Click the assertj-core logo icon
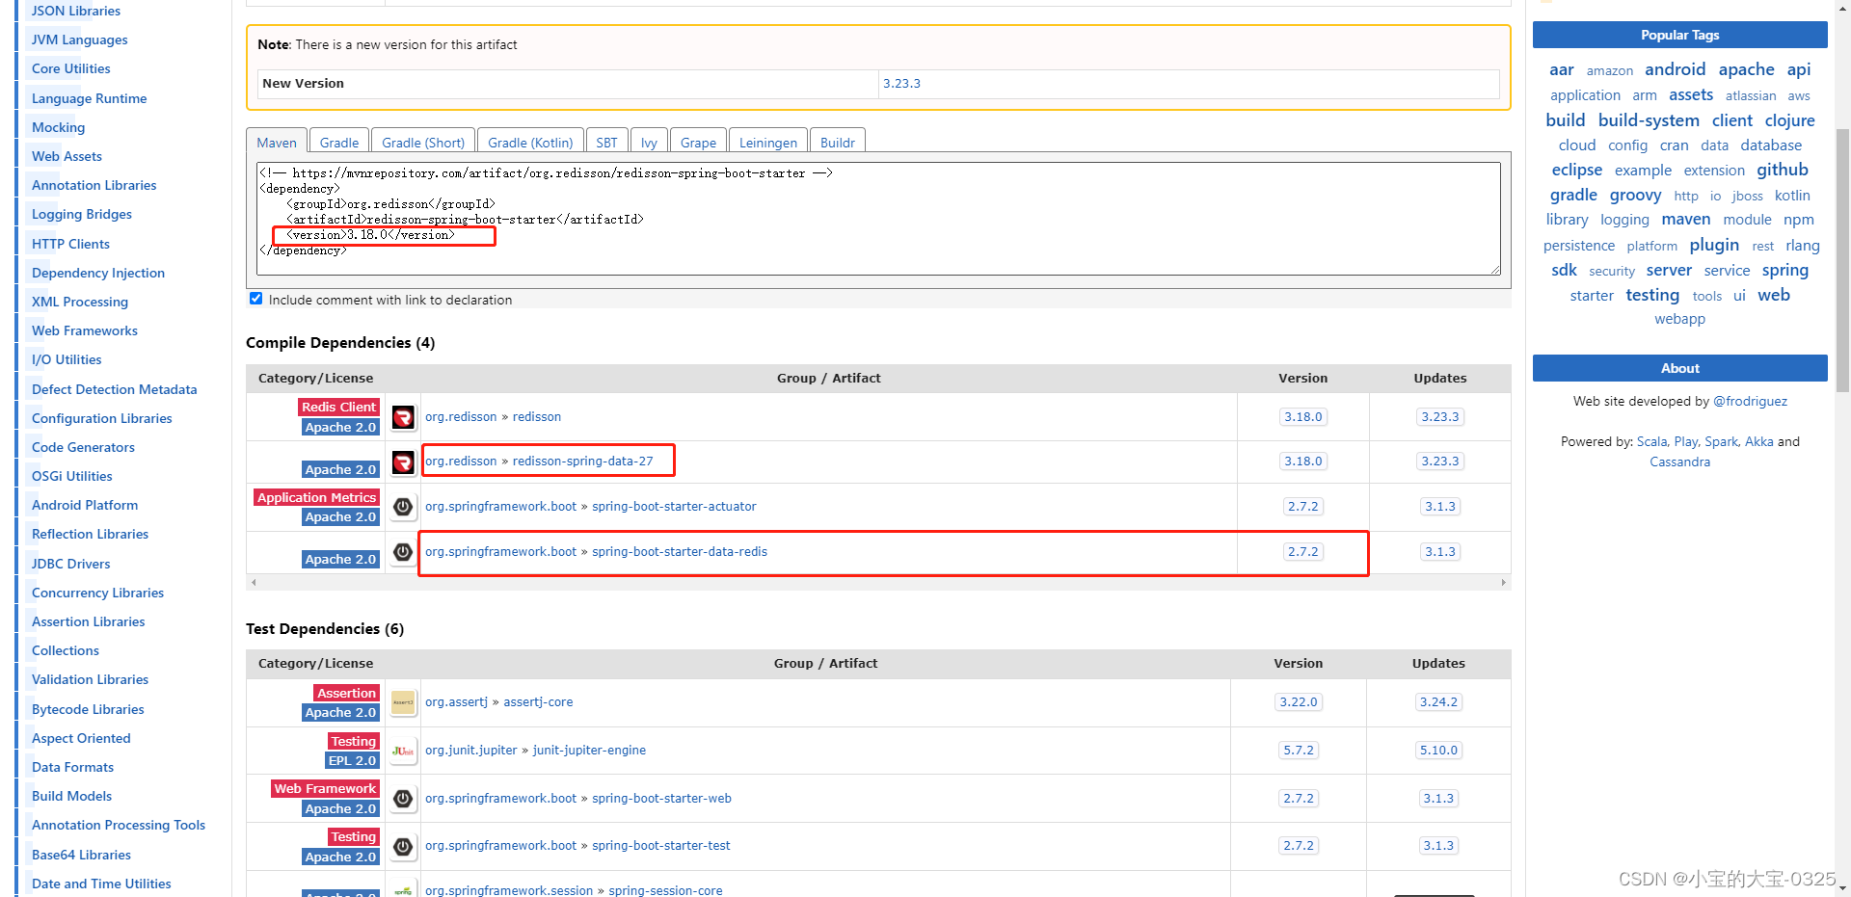1851x897 pixels. (403, 702)
